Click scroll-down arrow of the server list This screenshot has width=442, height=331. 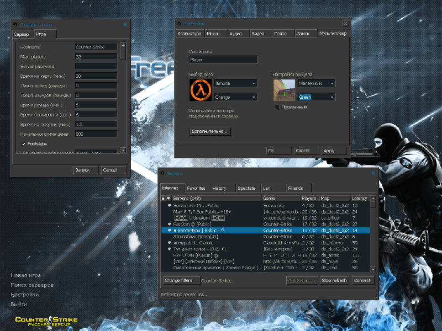(373, 269)
